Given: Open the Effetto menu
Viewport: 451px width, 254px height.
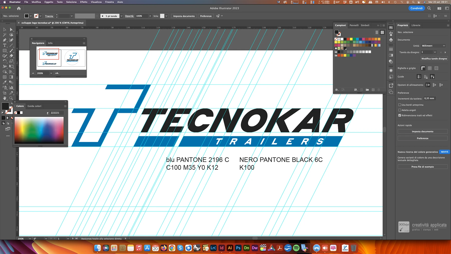Looking at the screenshot, I should (84, 2).
